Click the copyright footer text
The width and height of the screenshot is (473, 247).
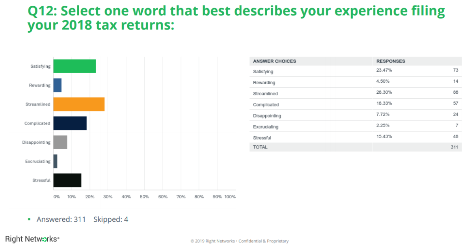pos(239,241)
